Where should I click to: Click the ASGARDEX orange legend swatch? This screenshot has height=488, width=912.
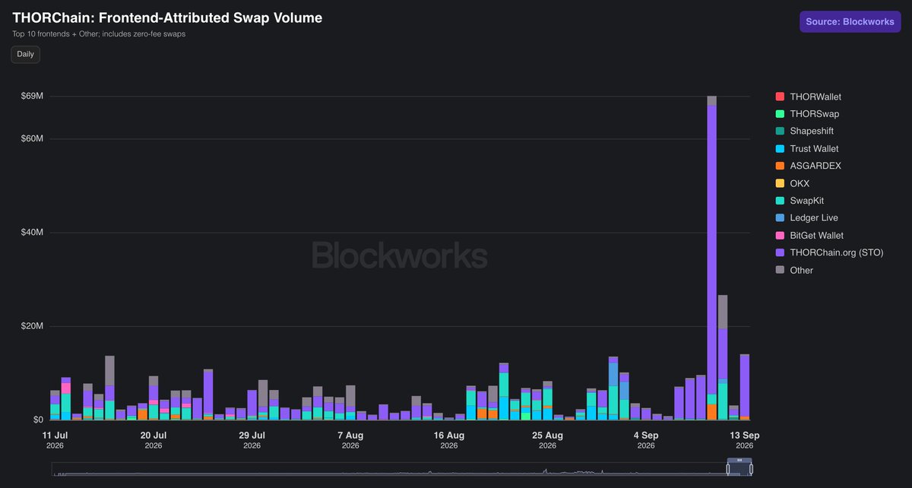[779, 166]
